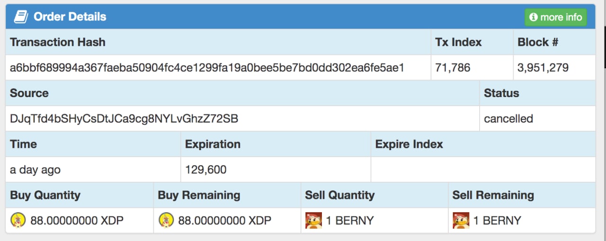Click the Expiration value 129,600

[206, 170]
